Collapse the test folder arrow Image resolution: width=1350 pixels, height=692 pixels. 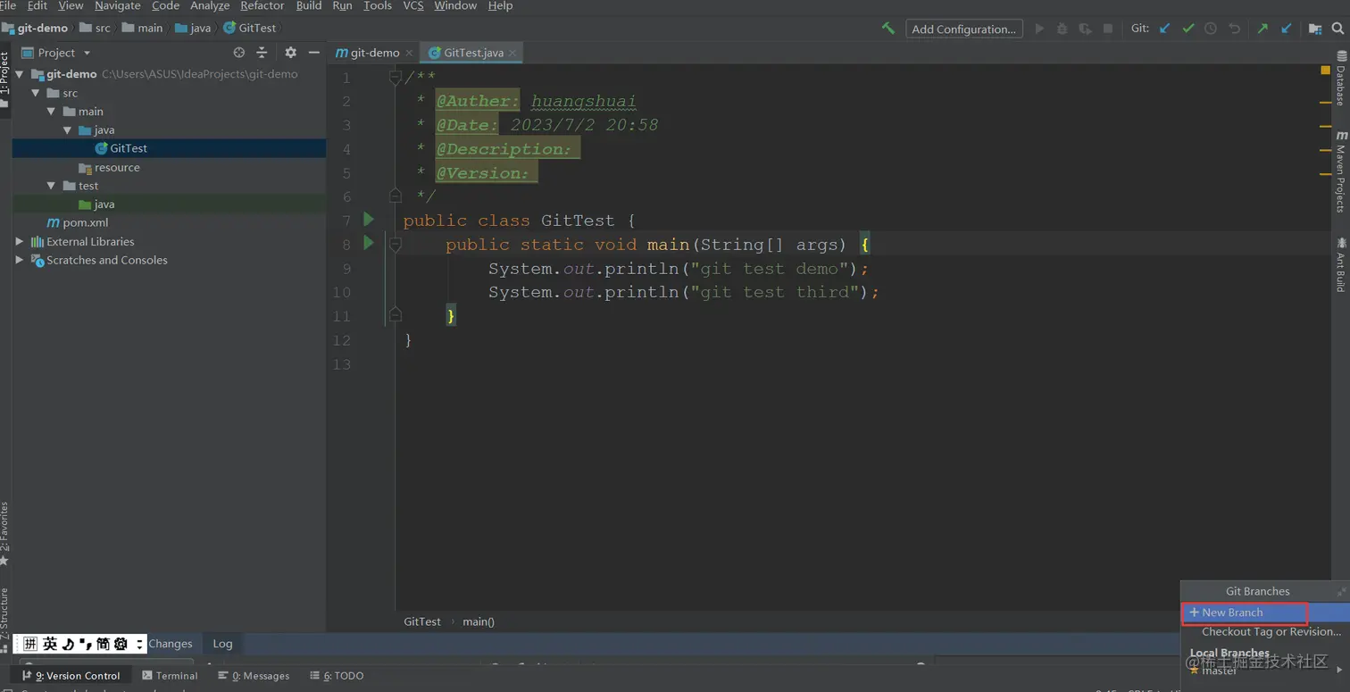[52, 186]
